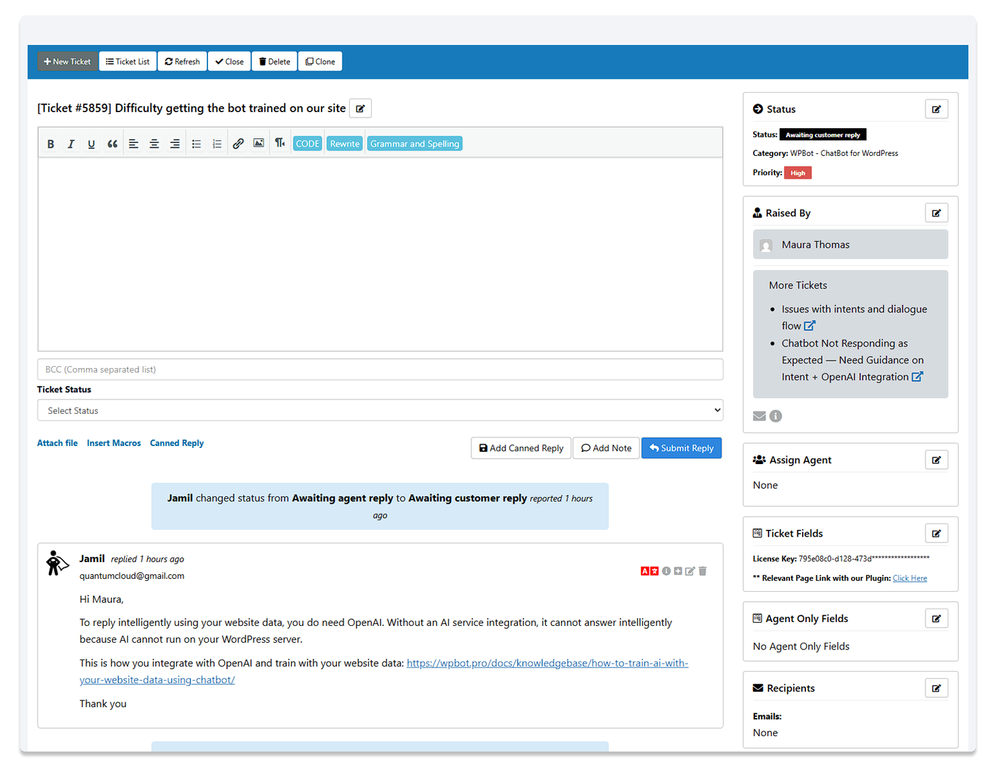Delete Jamil's reply using the trash icon
The image size is (996, 767).
(x=703, y=571)
